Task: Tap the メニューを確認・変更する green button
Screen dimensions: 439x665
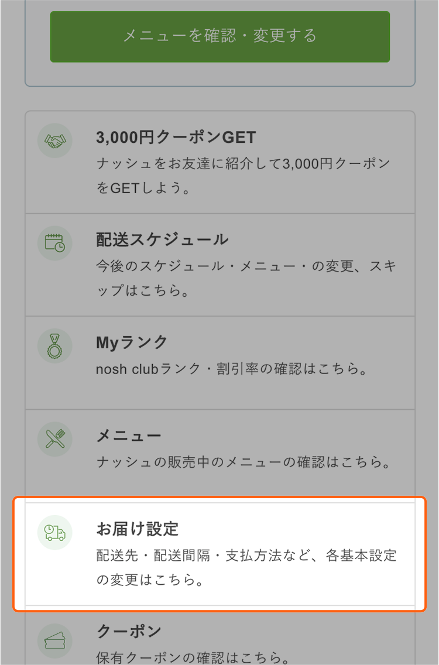Action: click(220, 36)
